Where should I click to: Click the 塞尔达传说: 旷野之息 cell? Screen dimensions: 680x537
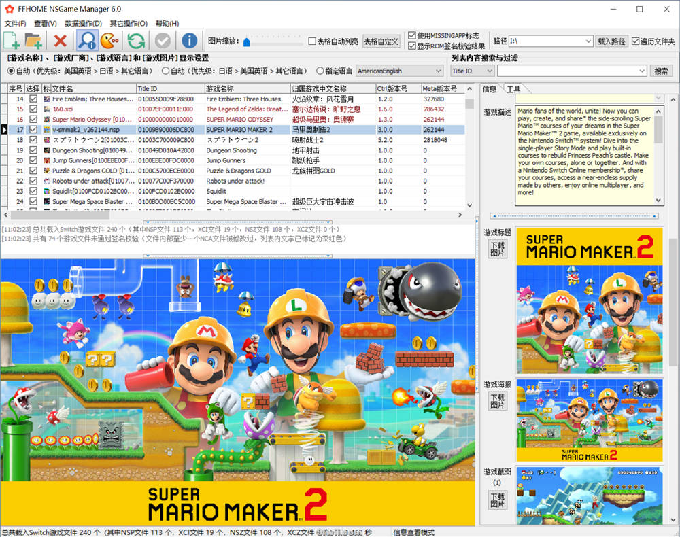(x=333, y=109)
